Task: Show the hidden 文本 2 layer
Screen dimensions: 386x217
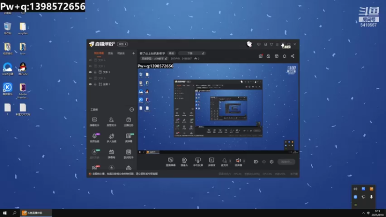Action: [90, 66]
